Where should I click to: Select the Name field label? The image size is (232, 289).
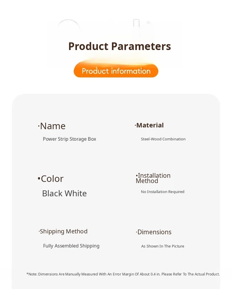(x=53, y=126)
